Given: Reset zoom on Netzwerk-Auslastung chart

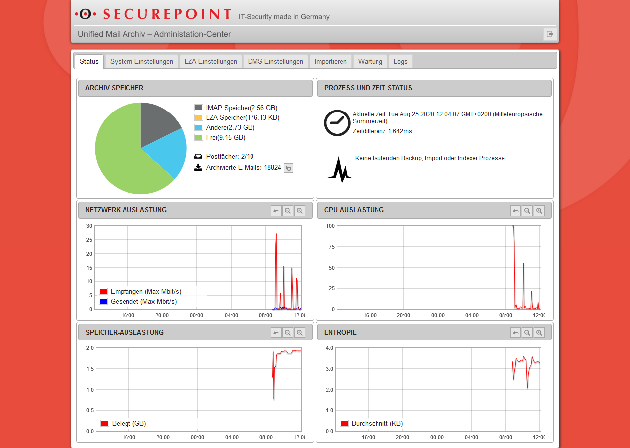Looking at the screenshot, I should coord(276,211).
